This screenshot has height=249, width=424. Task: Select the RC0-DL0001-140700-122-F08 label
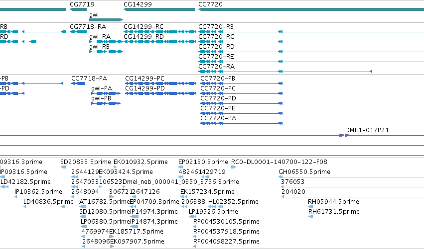(279, 162)
